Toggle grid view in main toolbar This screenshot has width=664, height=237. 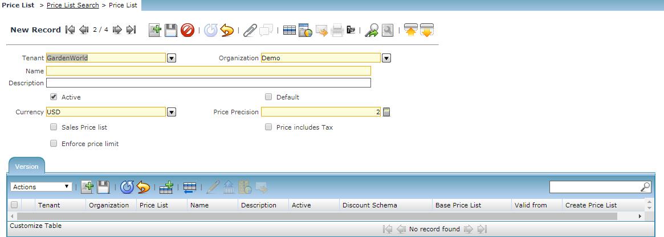point(289,30)
